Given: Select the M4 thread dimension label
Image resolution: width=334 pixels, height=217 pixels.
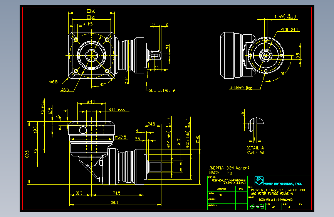Looking at the screenshot, I should (x=167, y=47).
